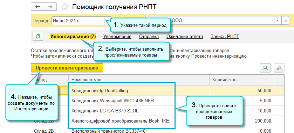Click the back arrow navigation button

click(x=37, y=7)
